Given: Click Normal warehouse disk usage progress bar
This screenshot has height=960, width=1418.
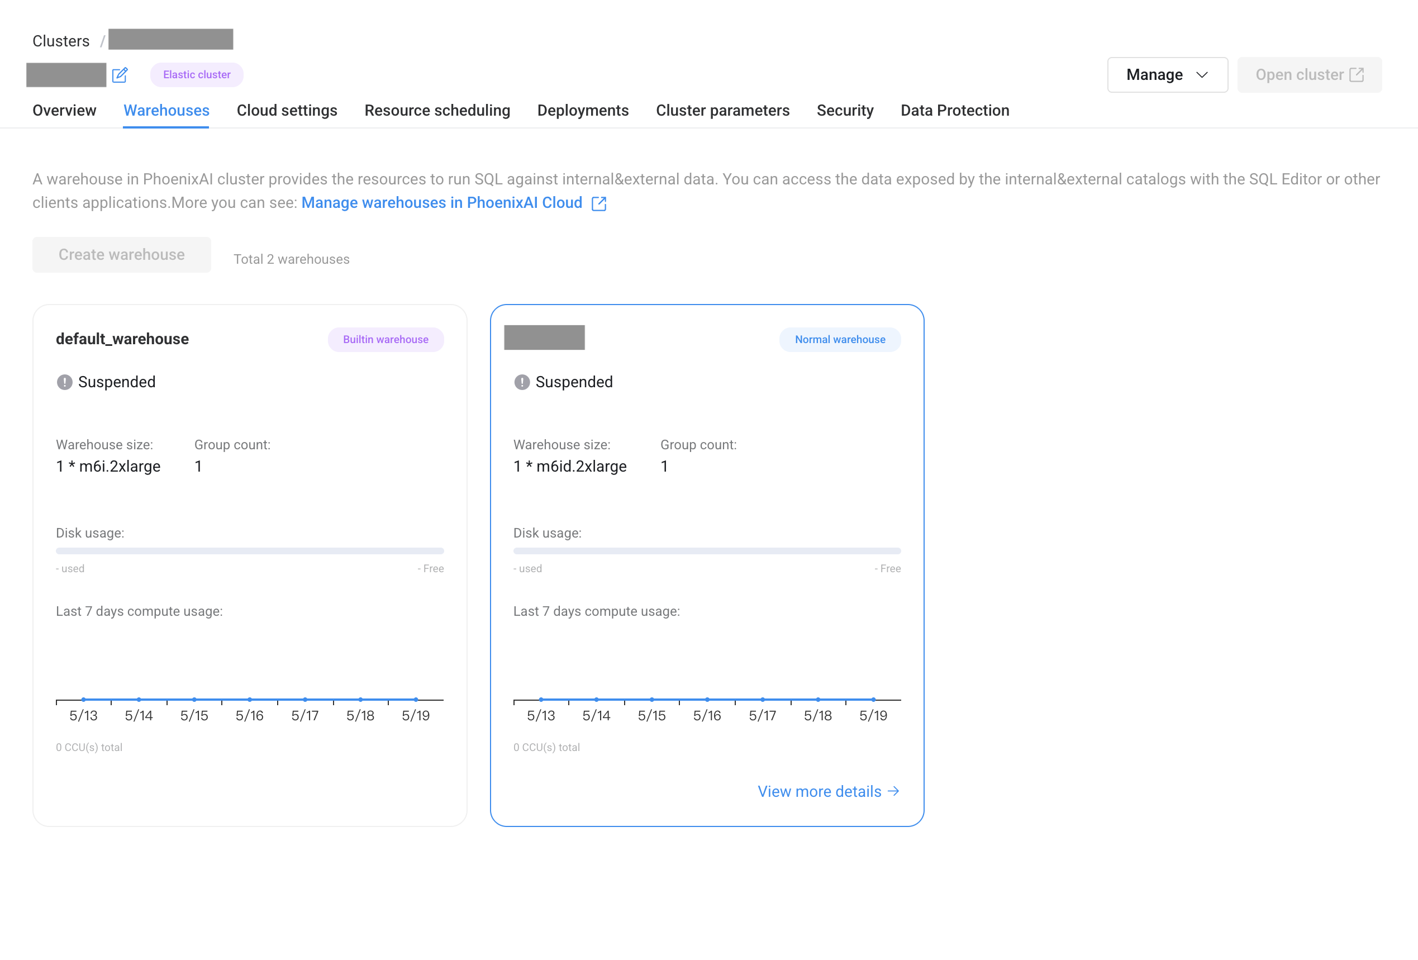Looking at the screenshot, I should [x=707, y=551].
